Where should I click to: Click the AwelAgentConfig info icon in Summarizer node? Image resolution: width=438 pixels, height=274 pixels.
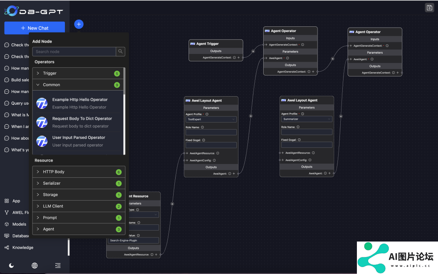click(310, 160)
